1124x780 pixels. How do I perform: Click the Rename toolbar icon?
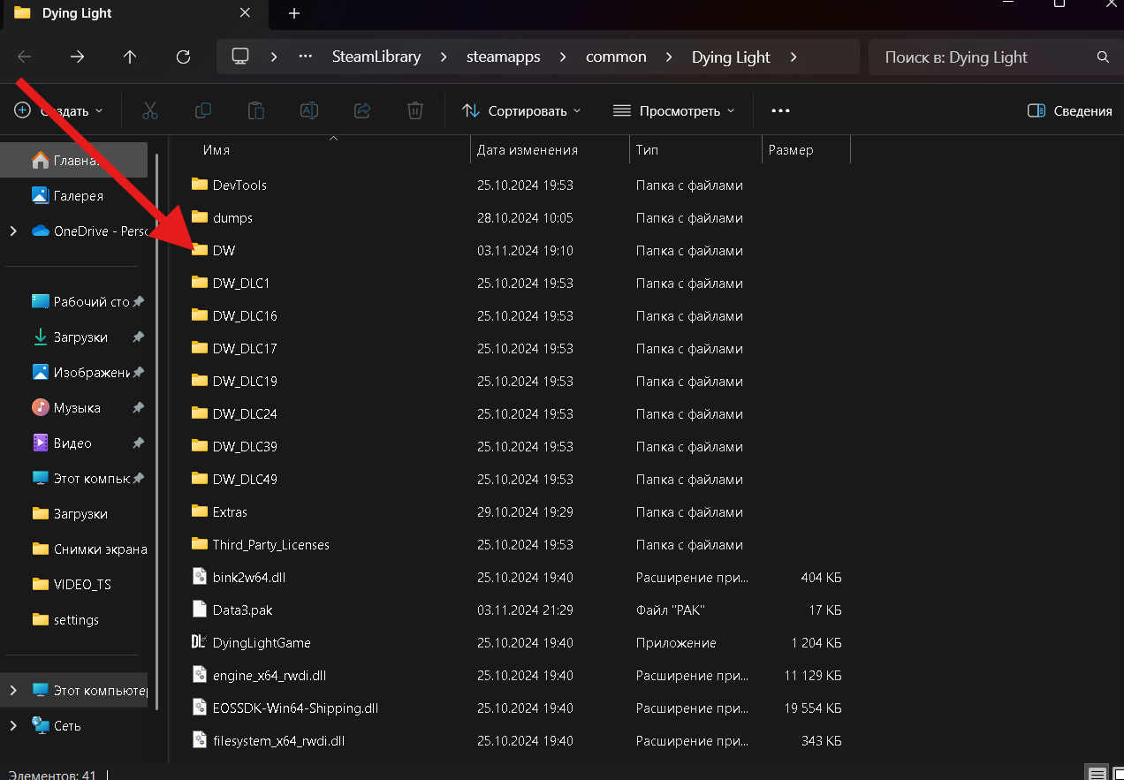pos(309,110)
